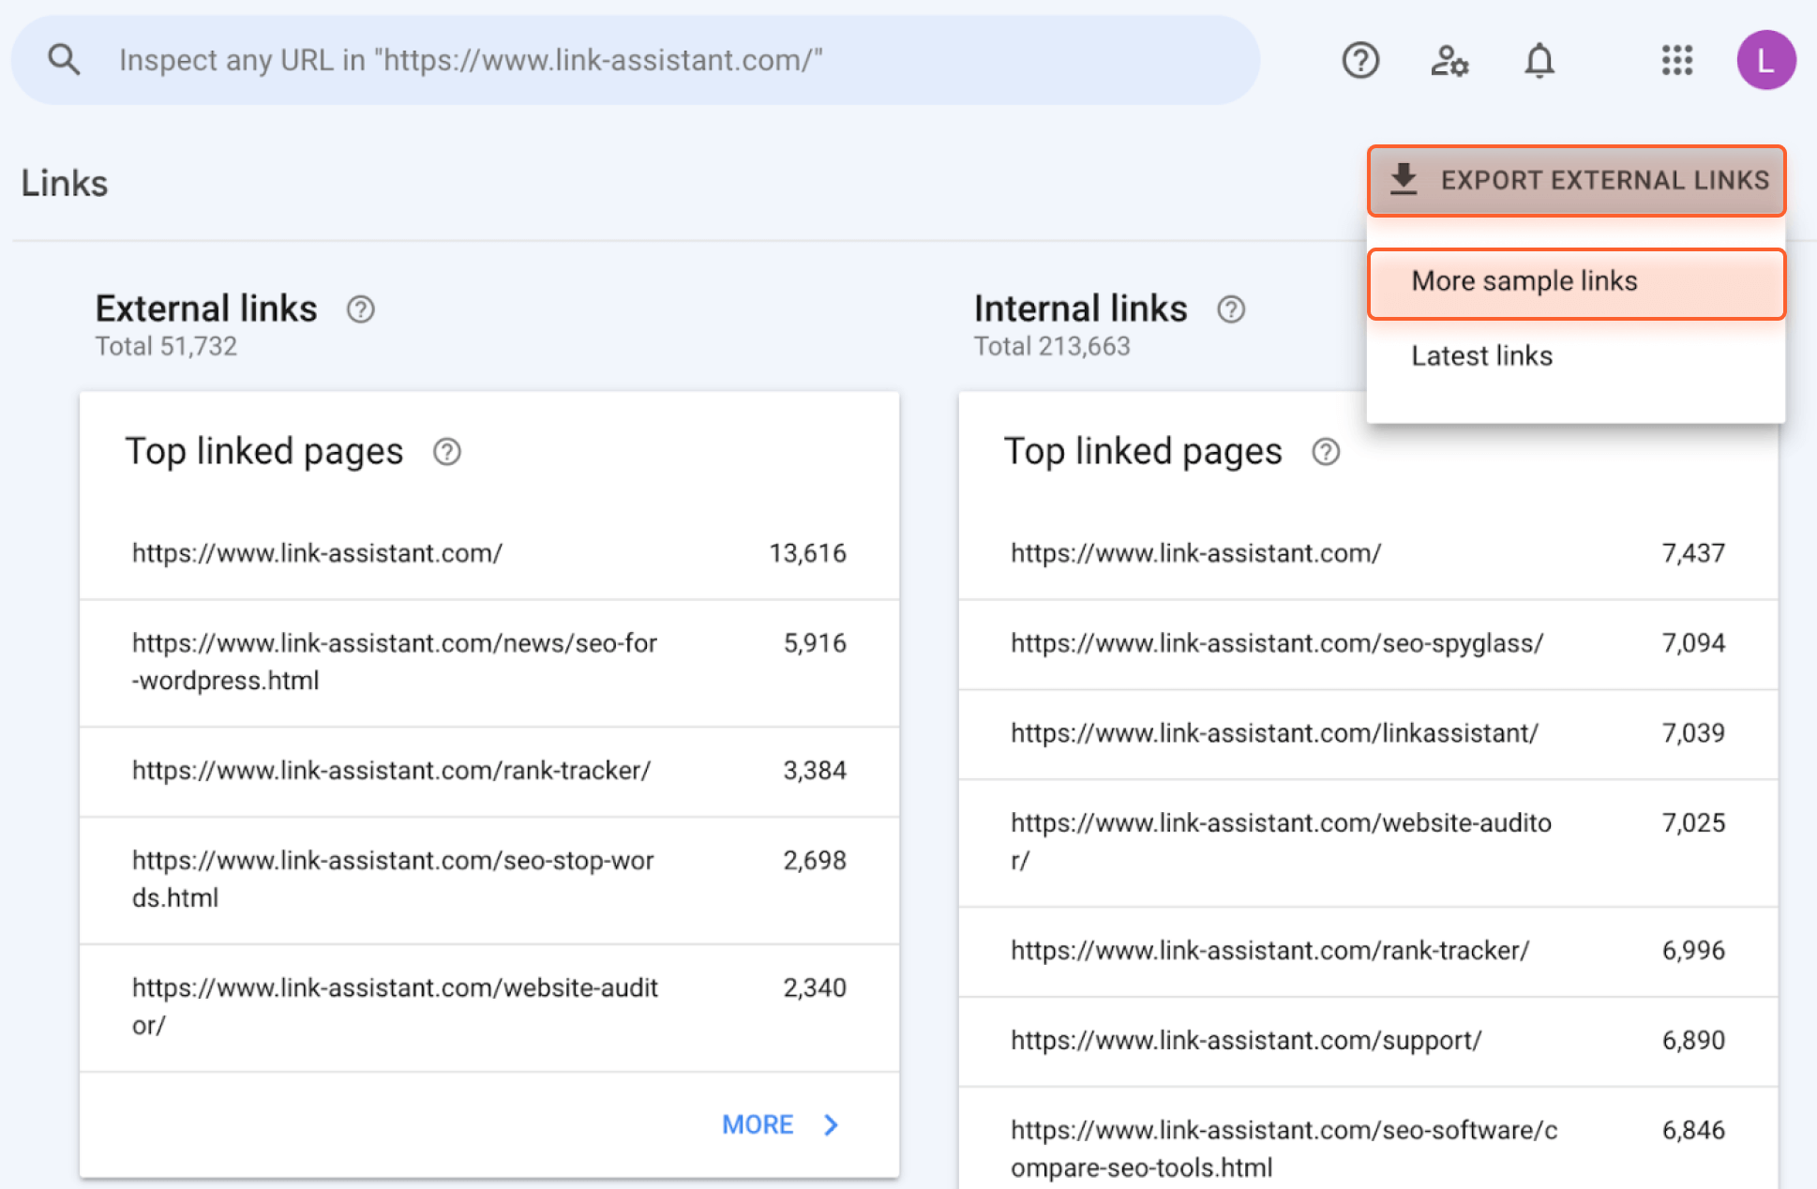Screen dimensions: 1817x1189
Task: Click Total 213,663 text
Action: coord(1052,347)
